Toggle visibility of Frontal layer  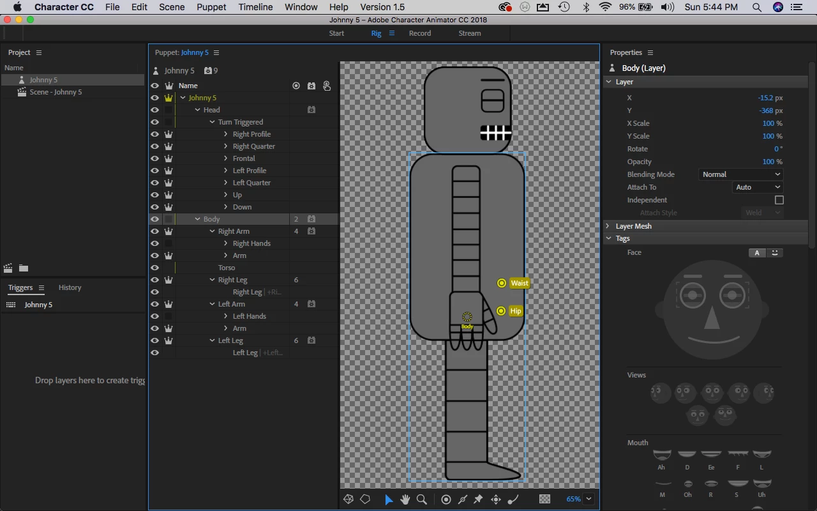pyautogui.click(x=154, y=158)
